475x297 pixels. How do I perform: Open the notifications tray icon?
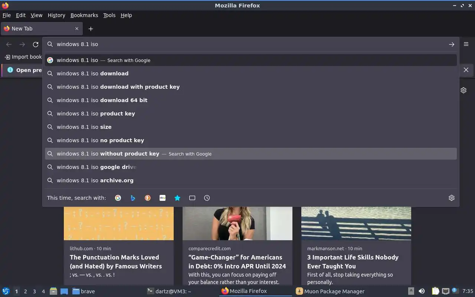point(455,291)
